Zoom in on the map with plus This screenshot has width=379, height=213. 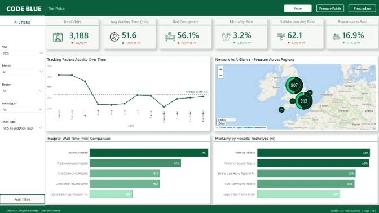coord(221,69)
